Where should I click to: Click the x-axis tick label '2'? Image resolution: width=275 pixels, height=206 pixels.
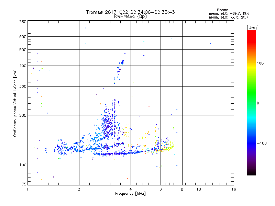click(79, 189)
